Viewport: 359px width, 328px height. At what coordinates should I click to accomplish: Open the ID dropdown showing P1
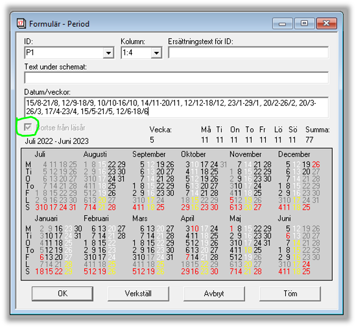click(108, 53)
